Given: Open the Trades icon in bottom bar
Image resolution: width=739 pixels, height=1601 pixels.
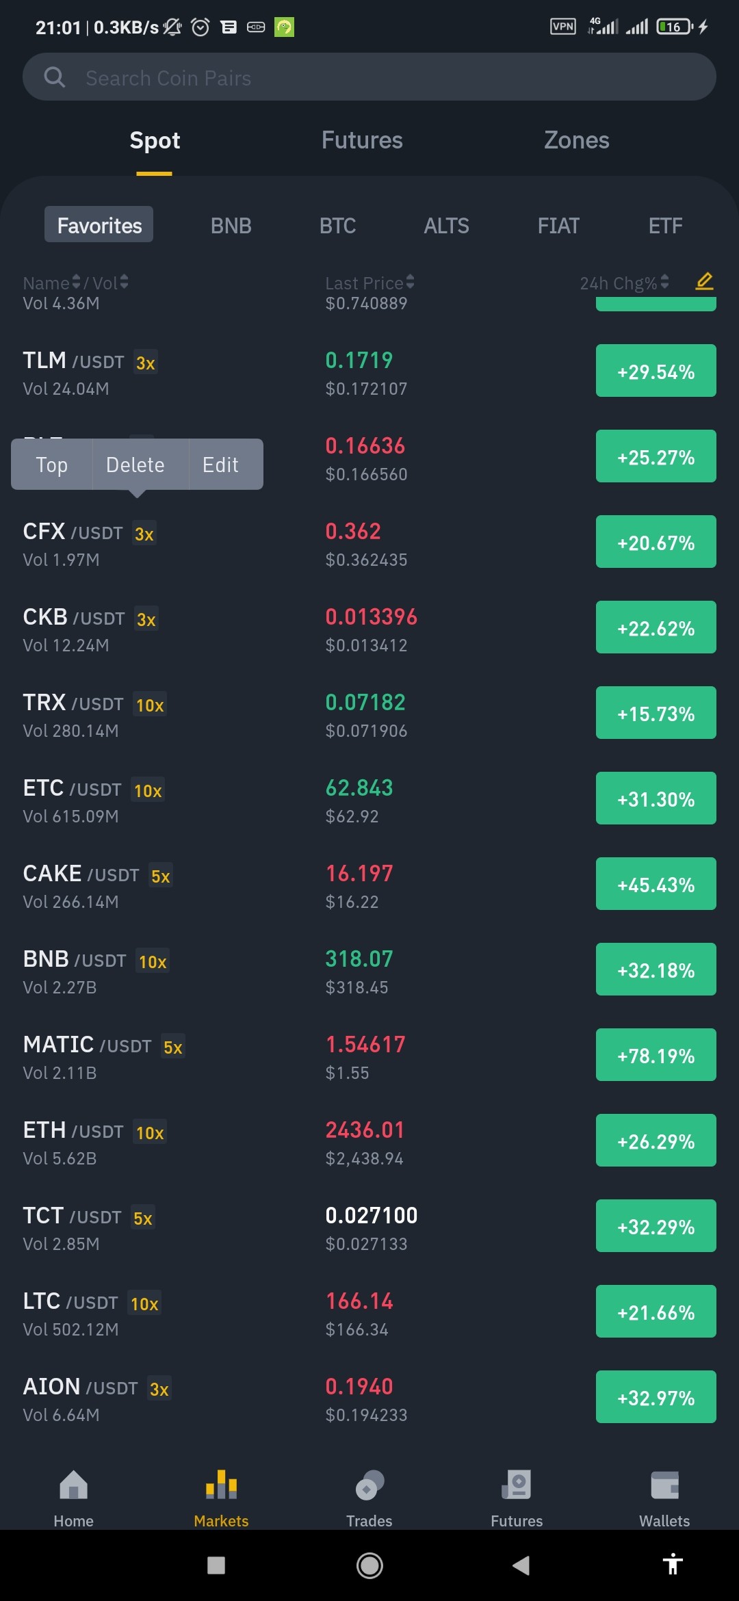Looking at the screenshot, I should tap(369, 1485).
